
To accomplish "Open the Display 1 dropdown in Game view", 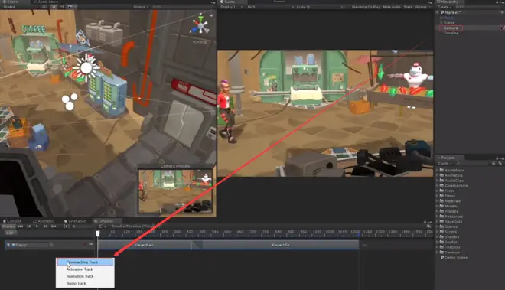I will pos(231,7).
